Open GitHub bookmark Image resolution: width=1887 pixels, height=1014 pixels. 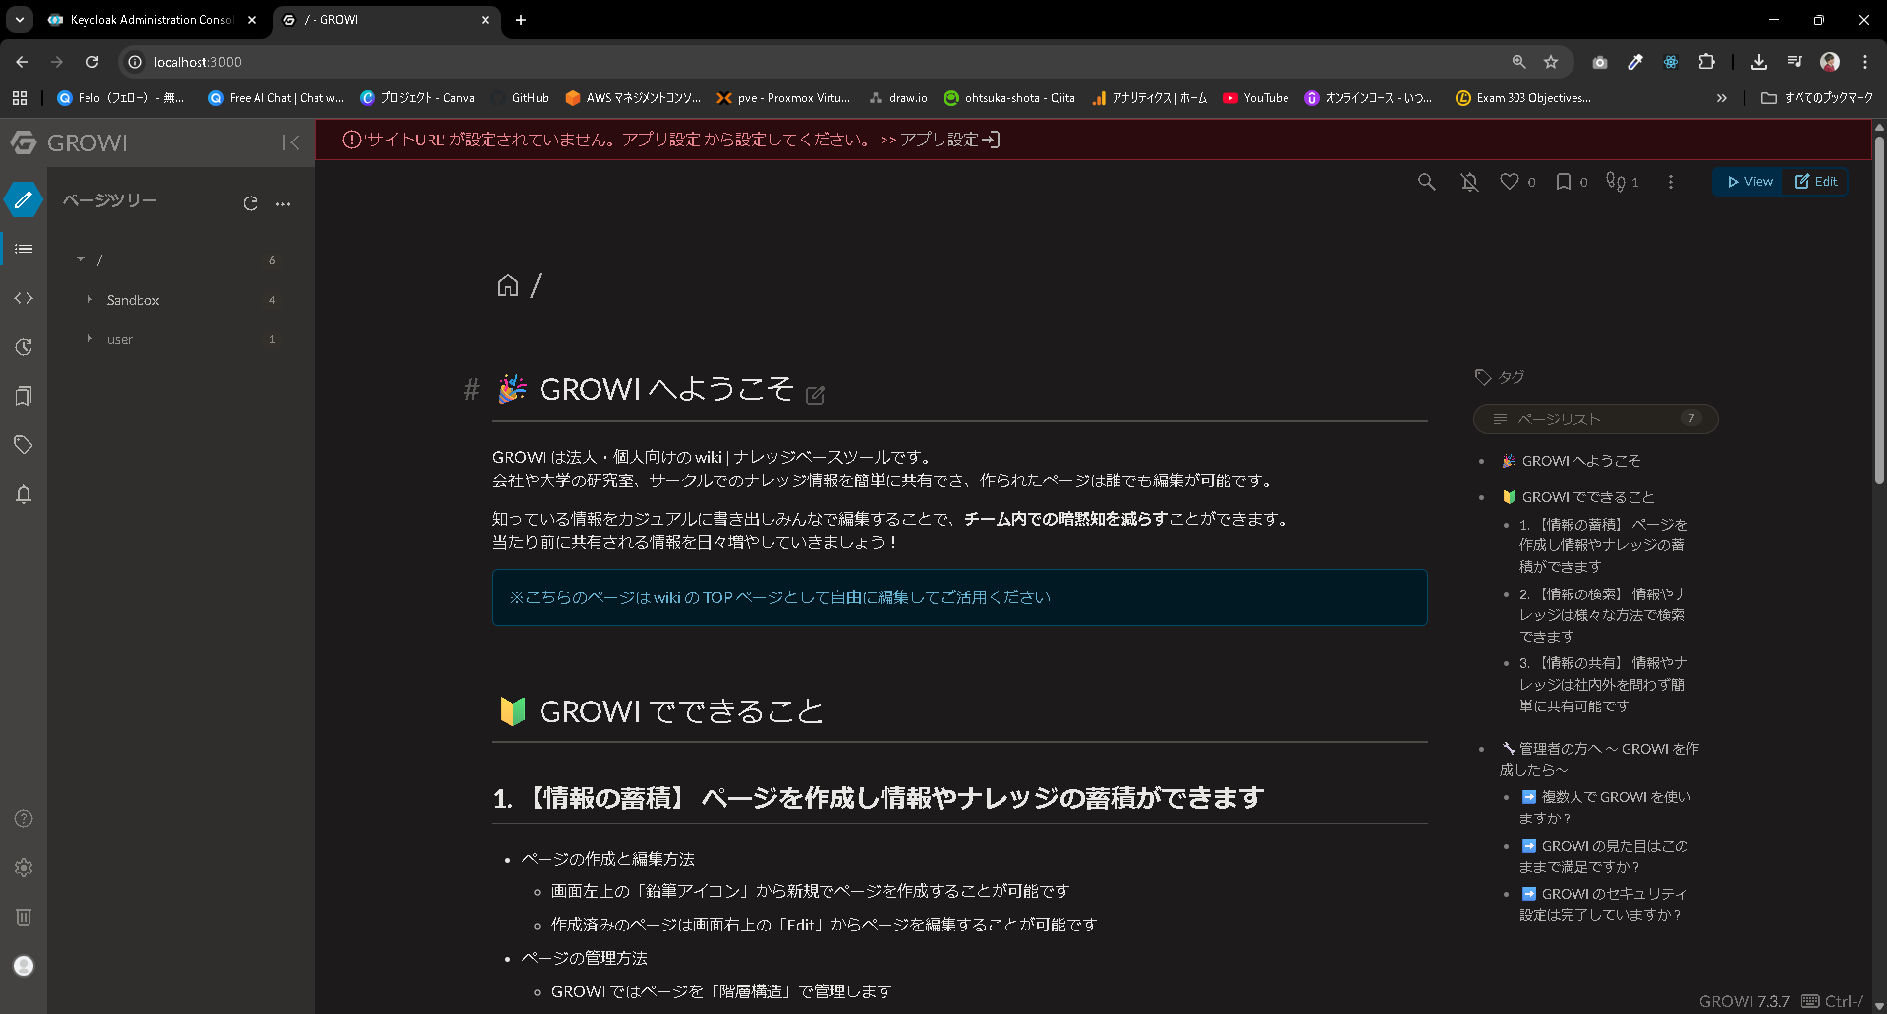coord(520,98)
